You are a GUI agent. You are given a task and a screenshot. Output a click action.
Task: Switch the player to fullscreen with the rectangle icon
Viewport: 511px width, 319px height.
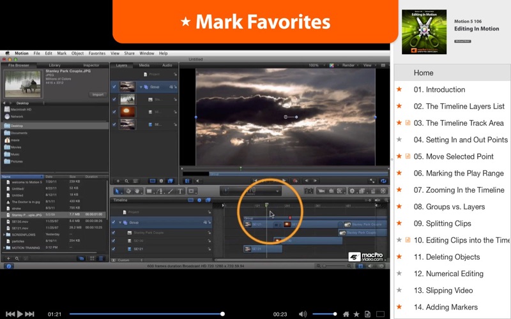point(380,314)
